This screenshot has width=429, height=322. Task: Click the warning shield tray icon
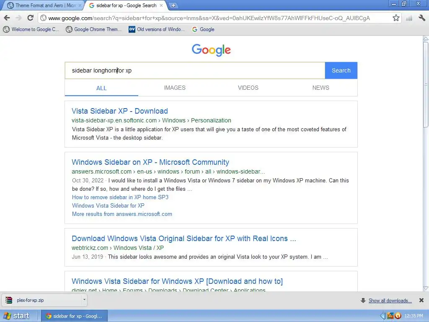[x=390, y=316]
